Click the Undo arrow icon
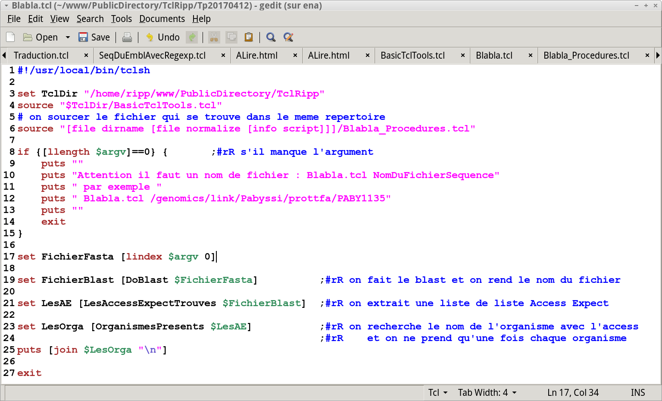The height and width of the screenshot is (401, 662). point(150,37)
